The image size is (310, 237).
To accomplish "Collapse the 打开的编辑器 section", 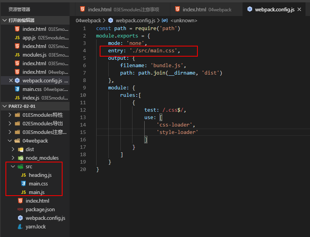I will [x=5, y=20].
